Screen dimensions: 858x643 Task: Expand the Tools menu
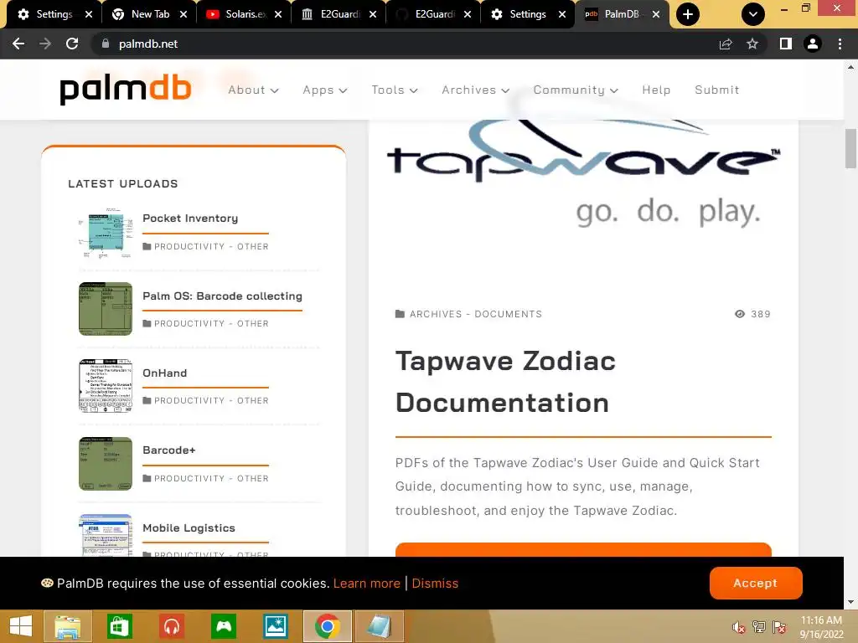(x=395, y=90)
